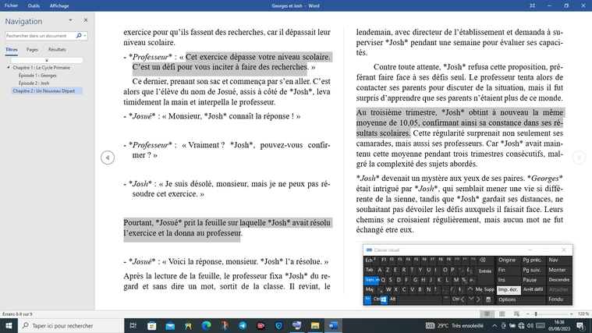Image resolution: width=592 pixels, height=333 pixels.
Task: Click the weather widget 29°C Très ensoleillé
Action: [455, 325]
